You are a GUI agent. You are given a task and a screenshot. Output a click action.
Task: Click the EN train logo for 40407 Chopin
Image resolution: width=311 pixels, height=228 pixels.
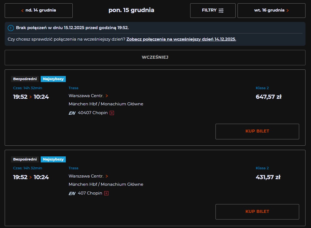coord(72,113)
